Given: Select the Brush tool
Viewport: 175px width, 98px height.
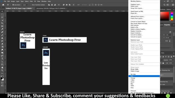Looking at the screenshot, I should coord(2,35).
